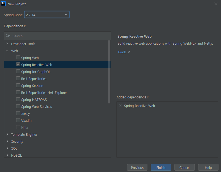Select the Vaadin row text
This screenshot has height=172, width=221.
pos(26,120)
